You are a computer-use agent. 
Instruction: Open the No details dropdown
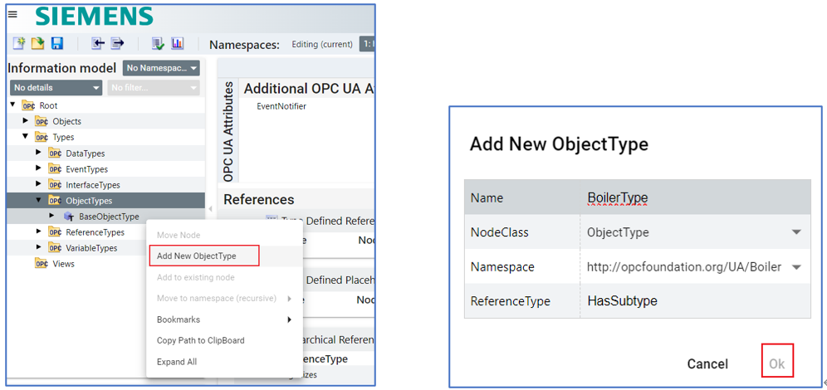(x=56, y=87)
